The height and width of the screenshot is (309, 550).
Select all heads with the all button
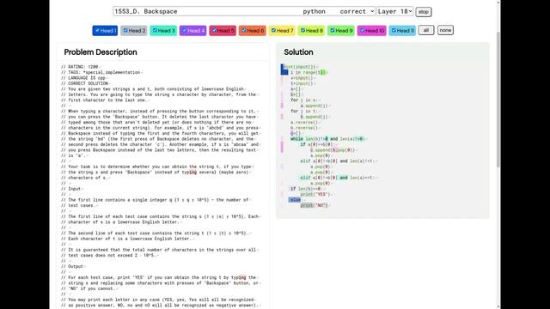426,30
